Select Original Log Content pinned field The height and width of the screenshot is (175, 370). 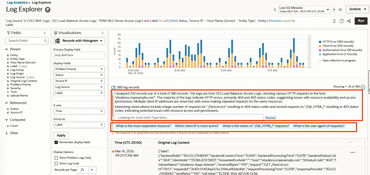pyautogui.click(x=23, y=81)
